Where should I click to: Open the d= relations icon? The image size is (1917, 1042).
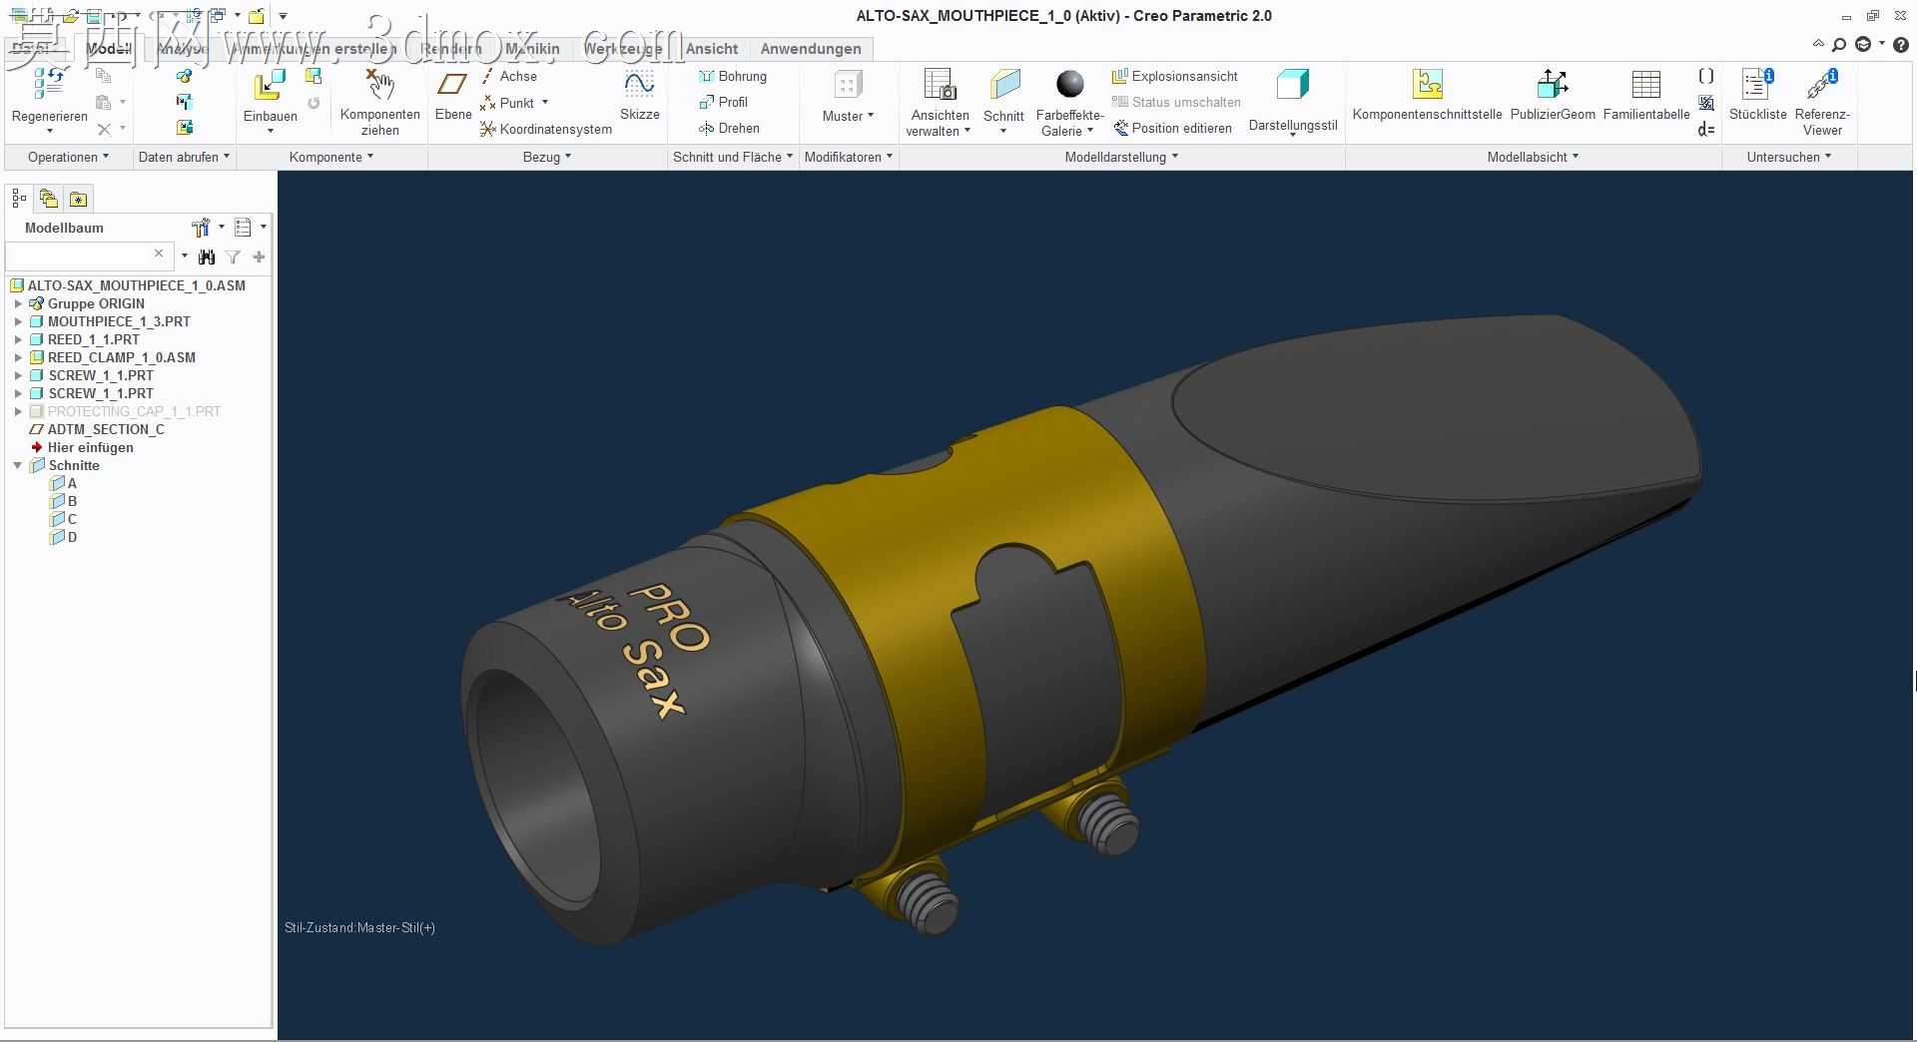point(1706,129)
